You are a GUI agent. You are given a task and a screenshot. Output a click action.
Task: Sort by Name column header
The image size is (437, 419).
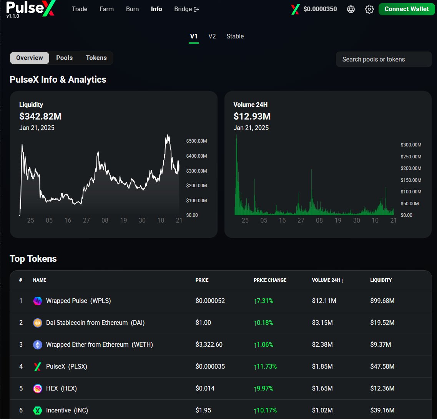[40, 280]
